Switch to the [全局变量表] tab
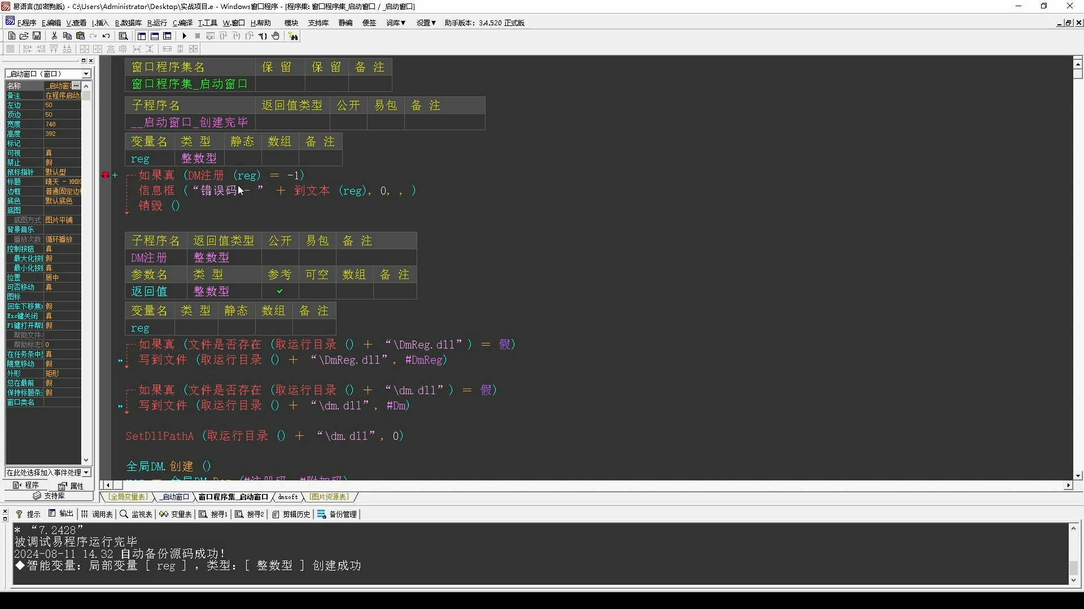Image resolution: width=1084 pixels, height=609 pixels. coord(128,497)
